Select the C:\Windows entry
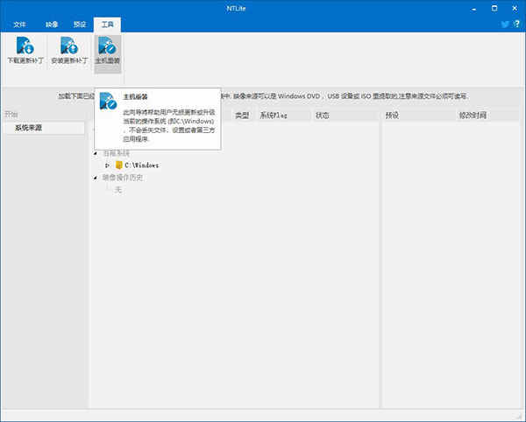Screen dimensions: 526x422 141,165
